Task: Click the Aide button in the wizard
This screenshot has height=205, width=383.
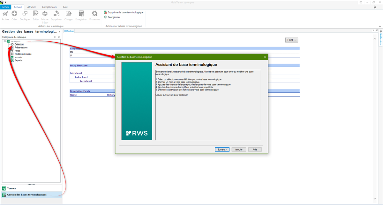Action: (x=255, y=149)
